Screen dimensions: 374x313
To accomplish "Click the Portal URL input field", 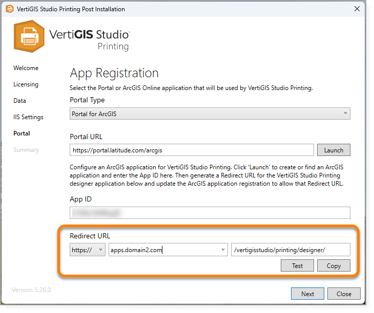I will 192,150.
